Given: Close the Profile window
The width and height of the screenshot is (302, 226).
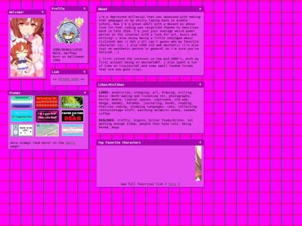Looking at the screenshot, I should 84,8.
